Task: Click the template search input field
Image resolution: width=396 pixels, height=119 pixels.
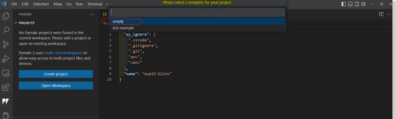Action: [197, 12]
